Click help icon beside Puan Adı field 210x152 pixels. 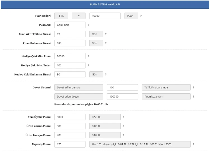click(88, 25)
